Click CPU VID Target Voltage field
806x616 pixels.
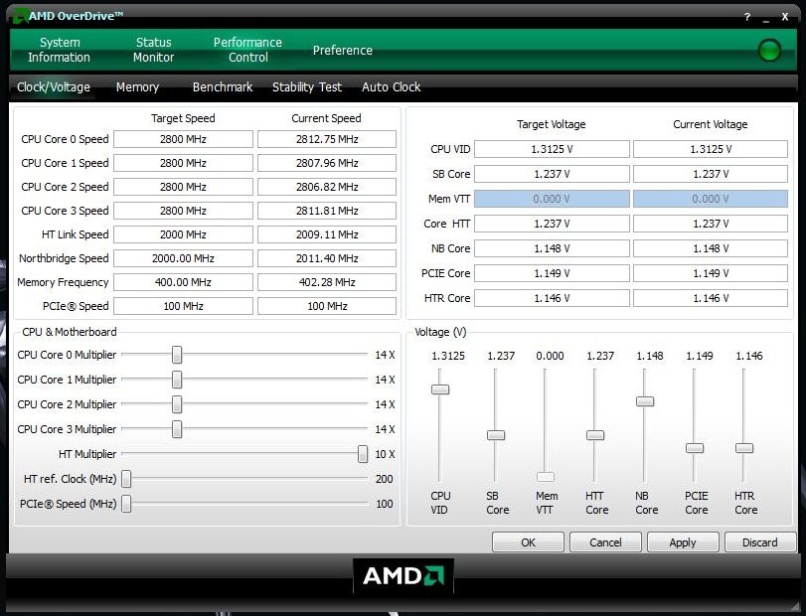point(552,149)
